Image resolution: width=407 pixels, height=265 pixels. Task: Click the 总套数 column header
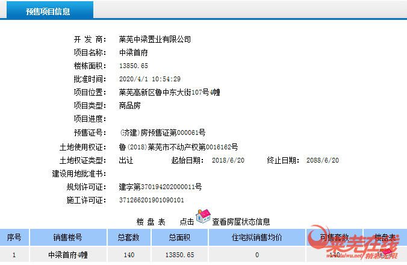tap(128, 238)
